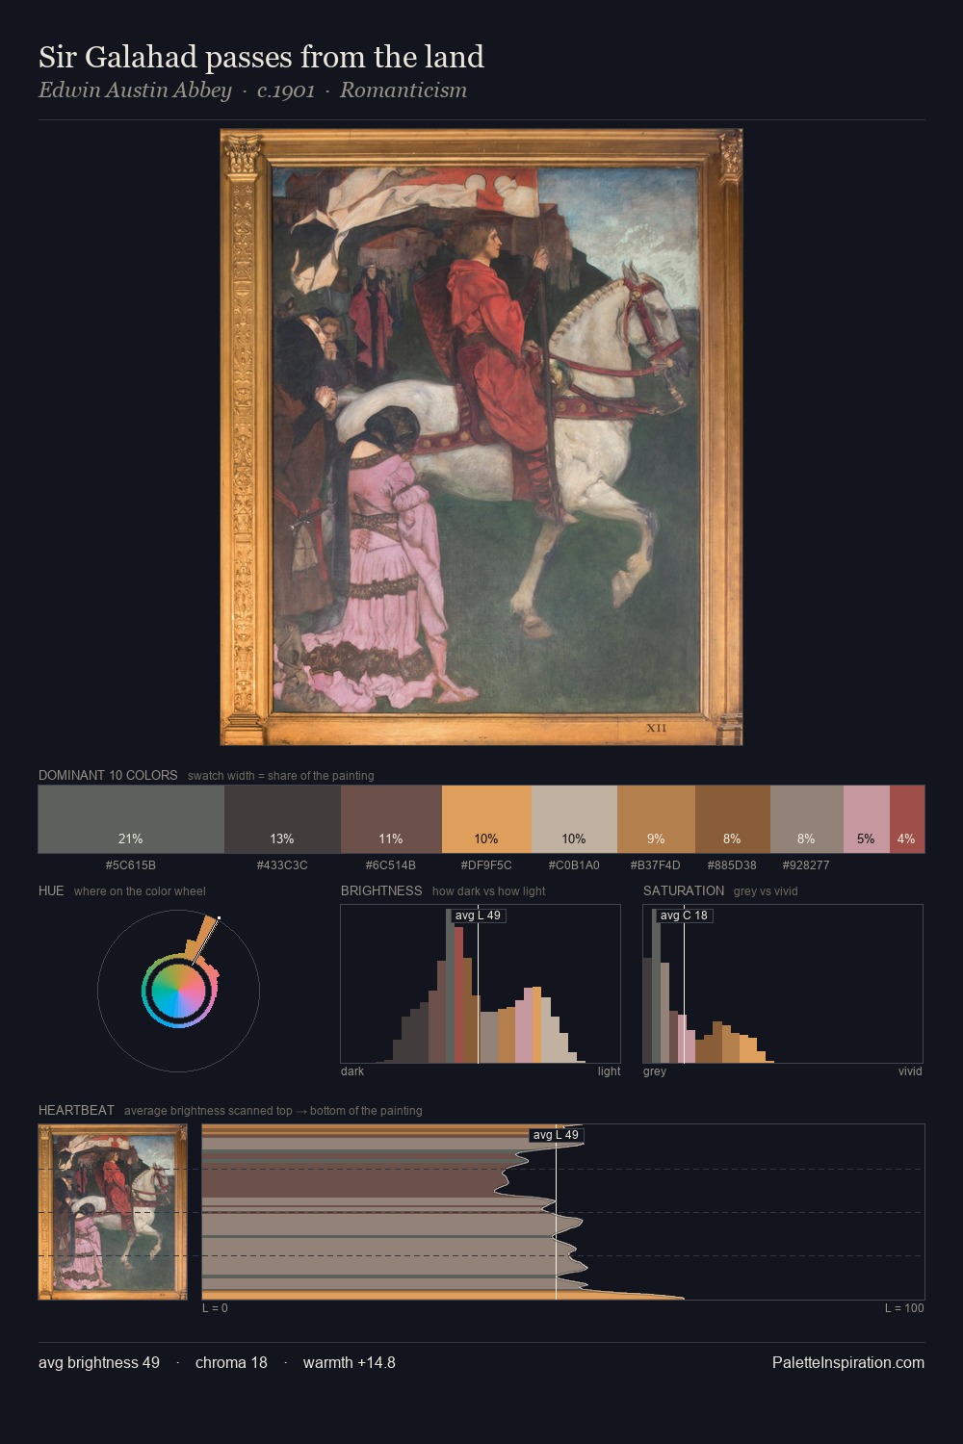The width and height of the screenshot is (963, 1444).
Task: Click the title 'Sir Galahad passes from the land'
Action: (261, 57)
